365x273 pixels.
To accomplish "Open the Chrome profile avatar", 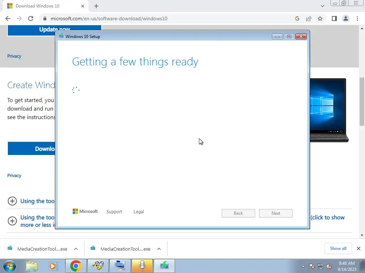I will coord(346,18).
